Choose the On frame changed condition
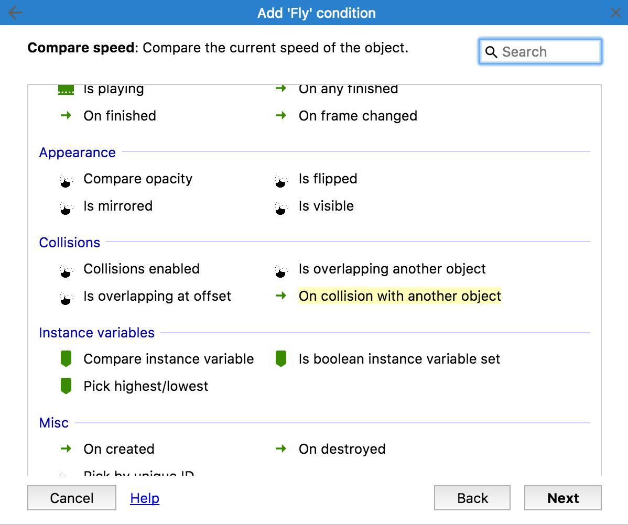The image size is (628, 525). click(x=358, y=116)
